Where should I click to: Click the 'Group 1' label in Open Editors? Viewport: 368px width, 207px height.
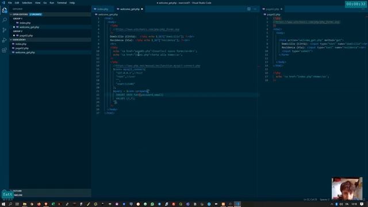point(18,18)
